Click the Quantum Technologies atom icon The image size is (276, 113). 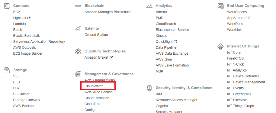pos(78,51)
